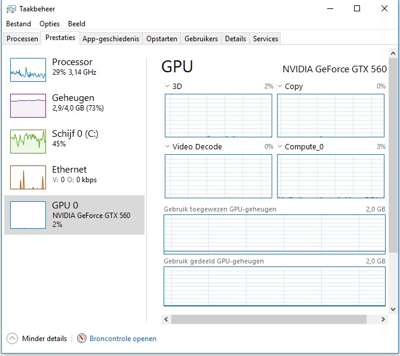
Task: Click the horizontal scrollbar right arrow
Action: (383, 319)
